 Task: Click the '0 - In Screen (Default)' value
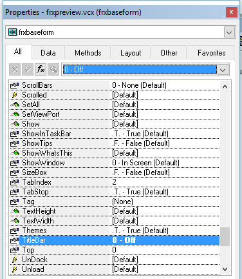[145, 163]
